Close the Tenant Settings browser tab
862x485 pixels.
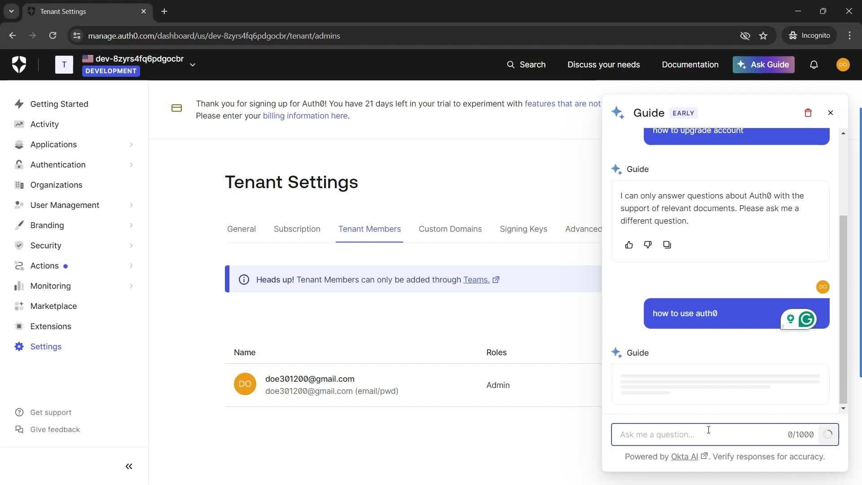[x=144, y=11]
